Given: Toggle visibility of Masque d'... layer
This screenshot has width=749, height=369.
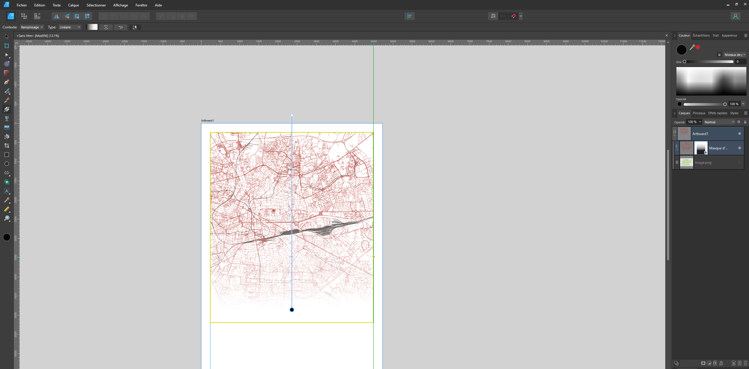Looking at the screenshot, I should [x=739, y=148].
